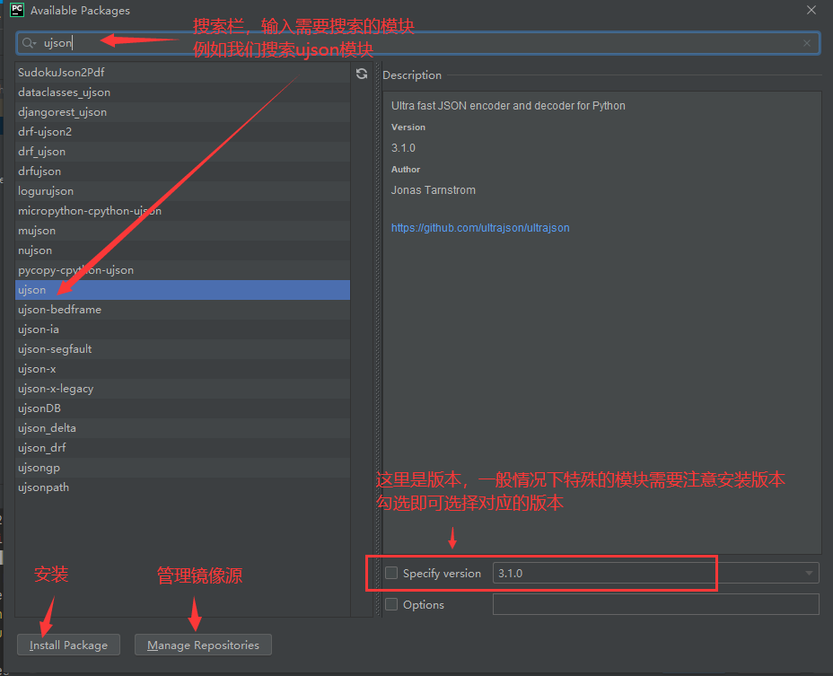Viewport: 833px width, 676px height.
Task: Select drf_ujson package
Action: 183,152
